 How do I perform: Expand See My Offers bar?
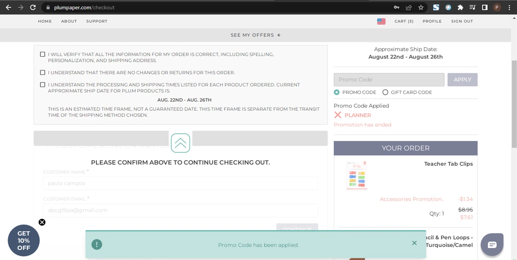pyautogui.click(x=256, y=35)
